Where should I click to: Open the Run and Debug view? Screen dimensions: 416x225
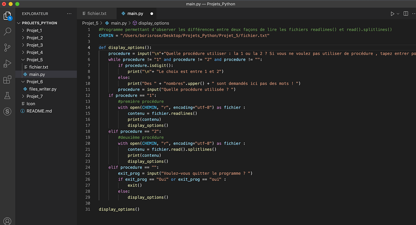(7, 63)
